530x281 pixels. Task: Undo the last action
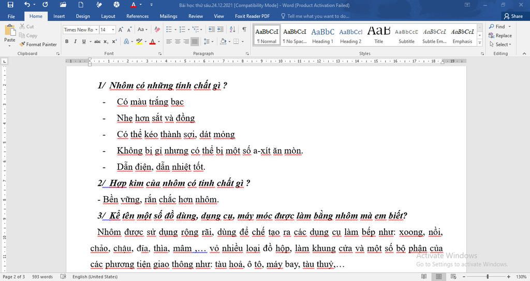27,5
